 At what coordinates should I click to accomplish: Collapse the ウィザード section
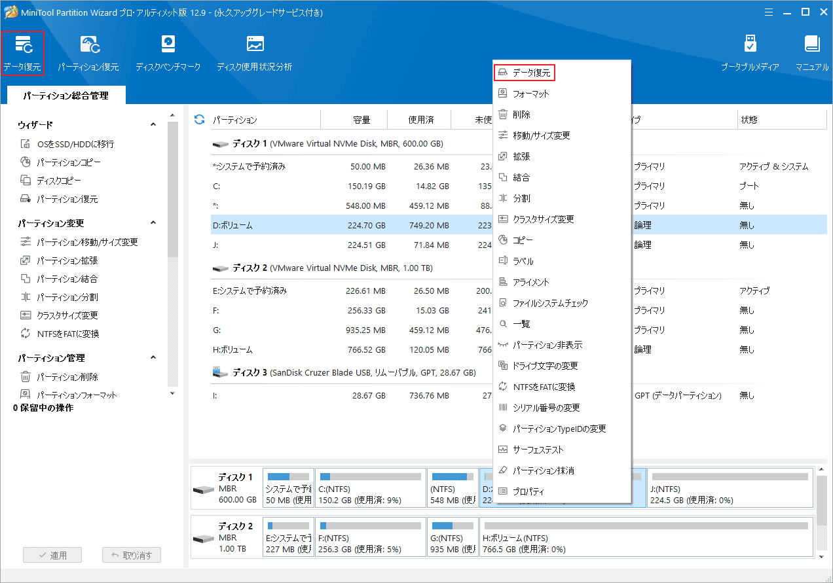coord(153,124)
